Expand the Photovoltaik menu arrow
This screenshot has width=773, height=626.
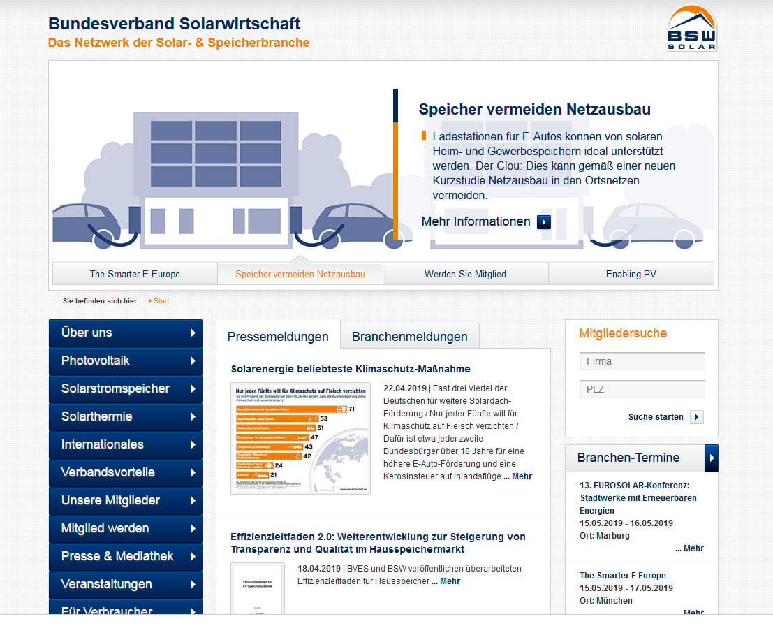193,361
